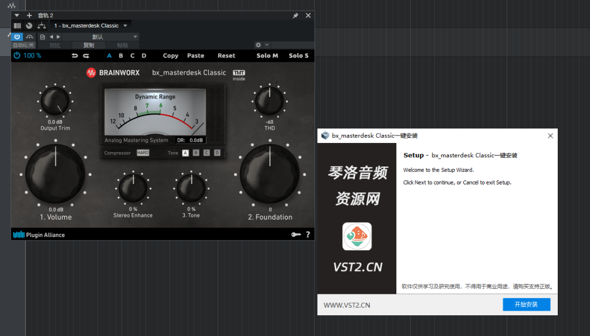Click the undo arrow in the plugin toolbar
This screenshot has width=590, height=336.
pos(74,55)
